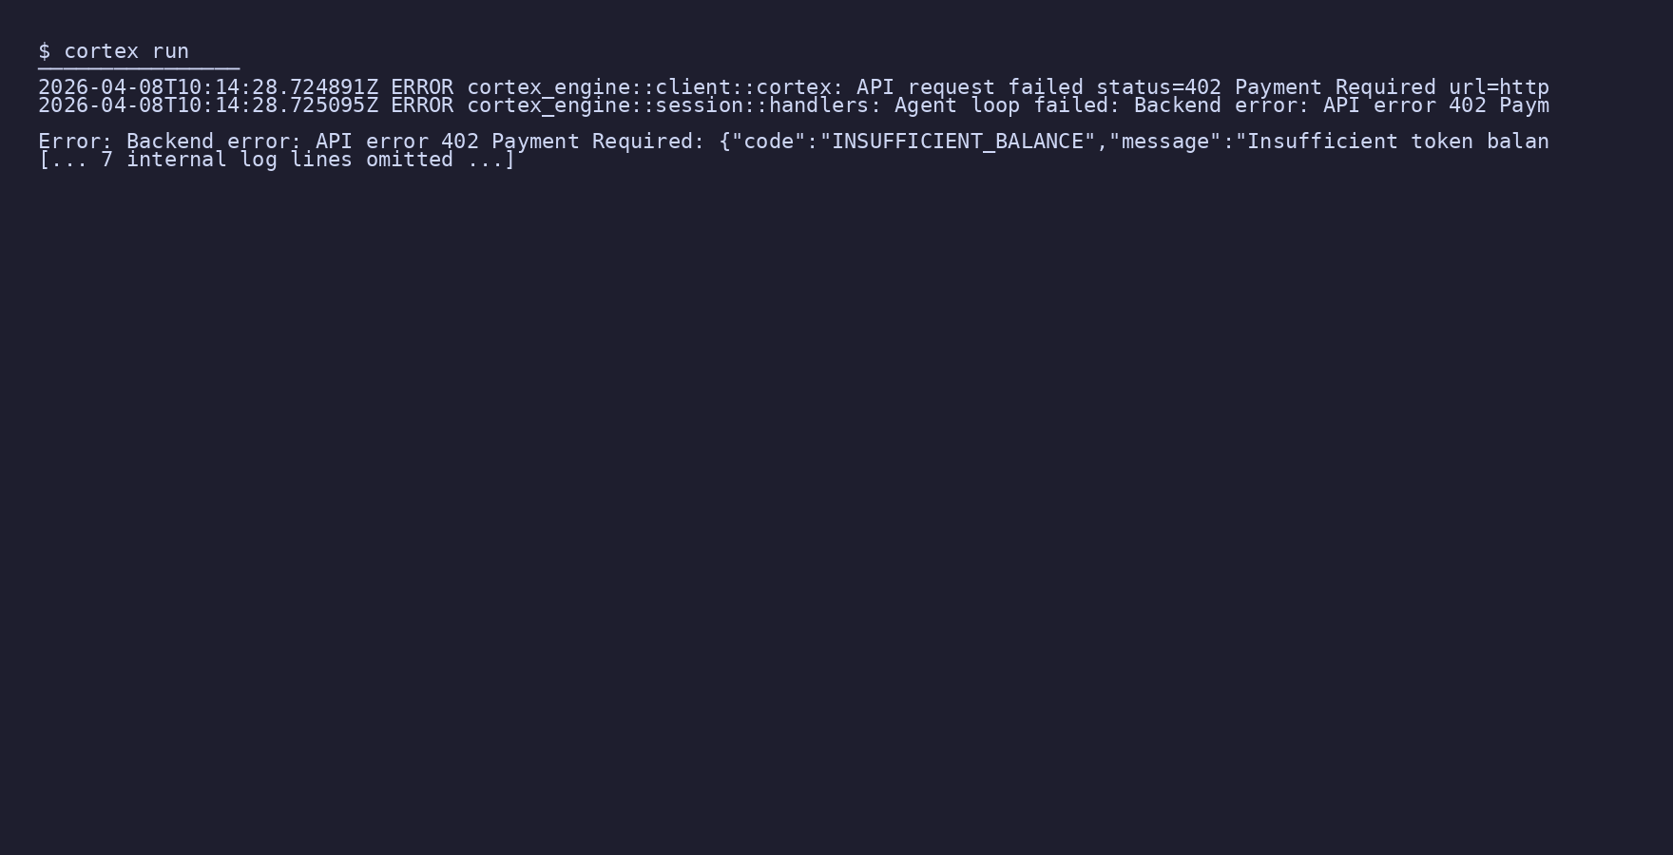Click 'Agent loop failed' message text
Viewport: 1673px width, 855px height.
coord(1001,105)
